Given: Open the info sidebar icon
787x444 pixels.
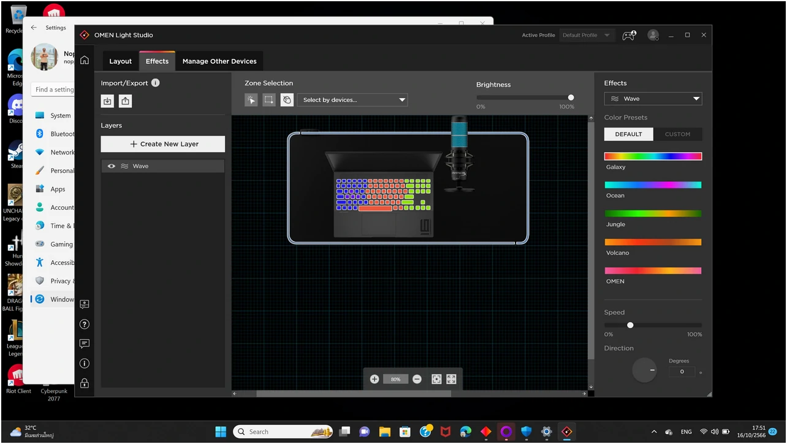Looking at the screenshot, I should pyautogui.click(x=85, y=364).
